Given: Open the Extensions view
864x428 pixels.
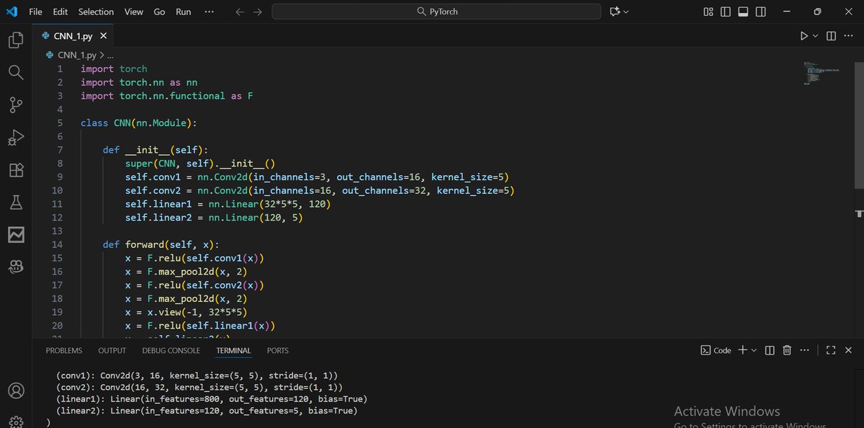Looking at the screenshot, I should pyautogui.click(x=16, y=170).
